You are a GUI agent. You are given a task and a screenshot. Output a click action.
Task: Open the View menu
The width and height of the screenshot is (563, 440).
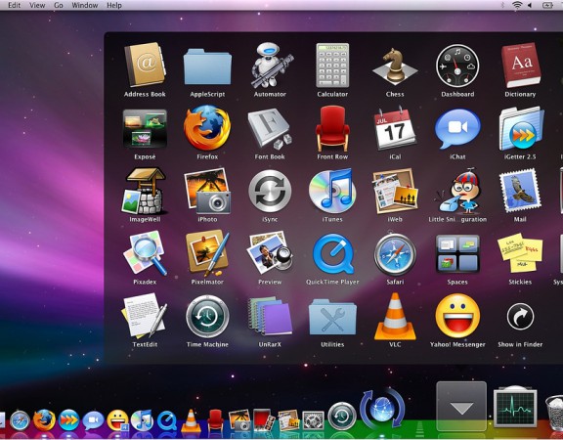point(37,5)
